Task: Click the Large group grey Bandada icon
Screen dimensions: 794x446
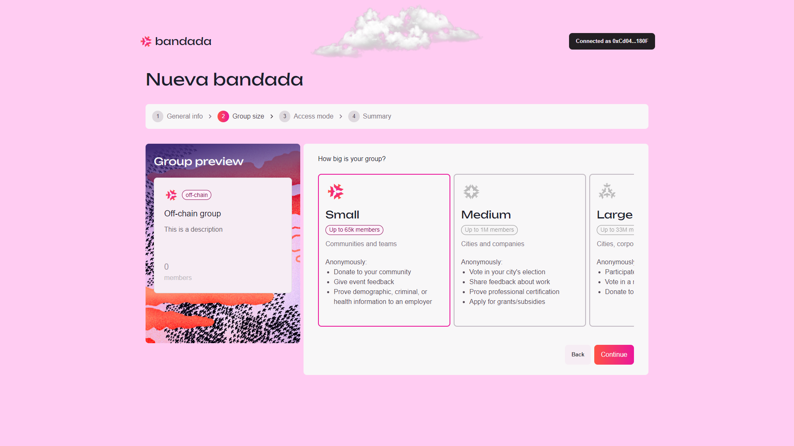Action: (607, 191)
